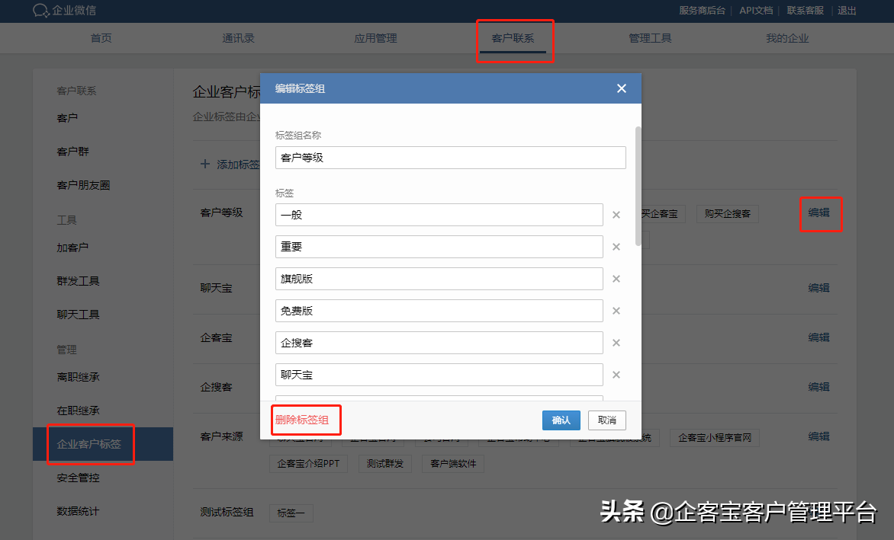Click the 测试标签组 group name
The width and height of the screenshot is (894, 540).
(227, 512)
